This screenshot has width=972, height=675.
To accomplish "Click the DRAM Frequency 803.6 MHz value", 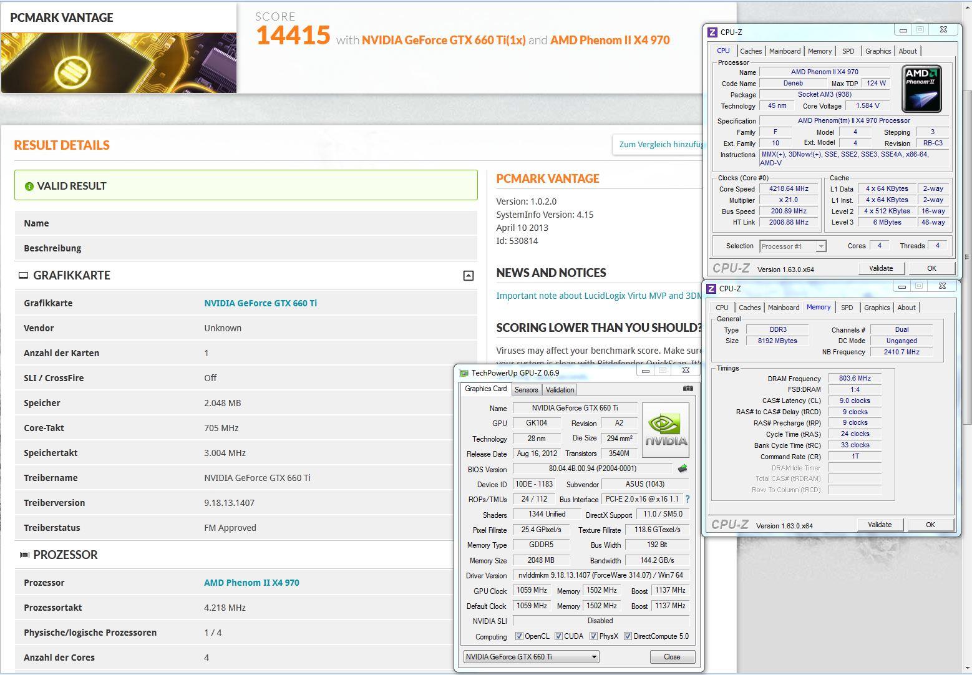I will (x=854, y=378).
